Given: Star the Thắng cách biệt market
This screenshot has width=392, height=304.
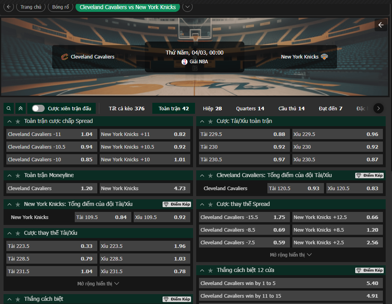Looking at the screenshot, I should (x=18, y=299).
